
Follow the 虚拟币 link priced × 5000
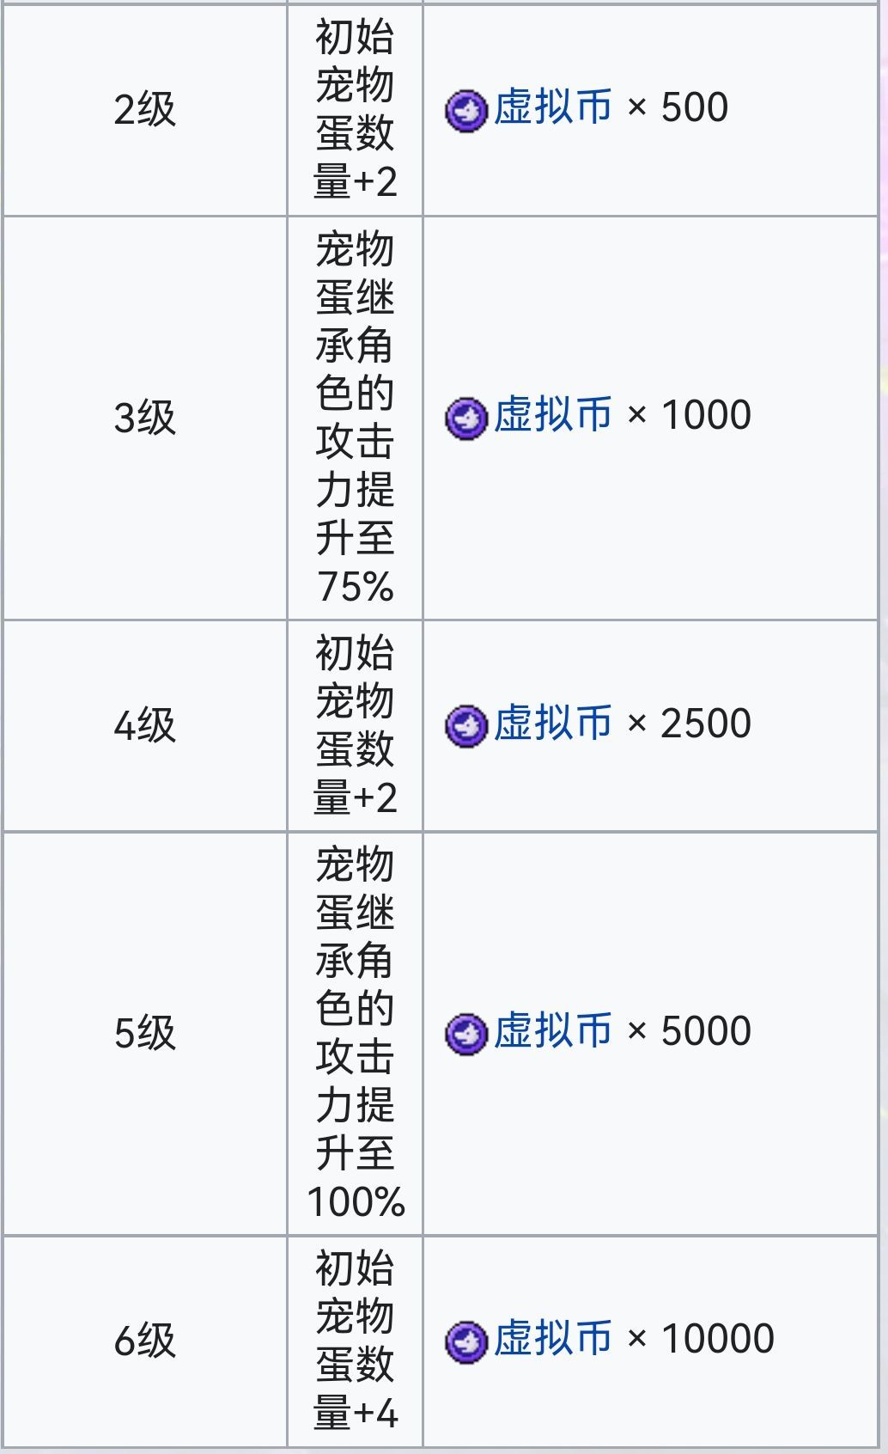tap(552, 1031)
